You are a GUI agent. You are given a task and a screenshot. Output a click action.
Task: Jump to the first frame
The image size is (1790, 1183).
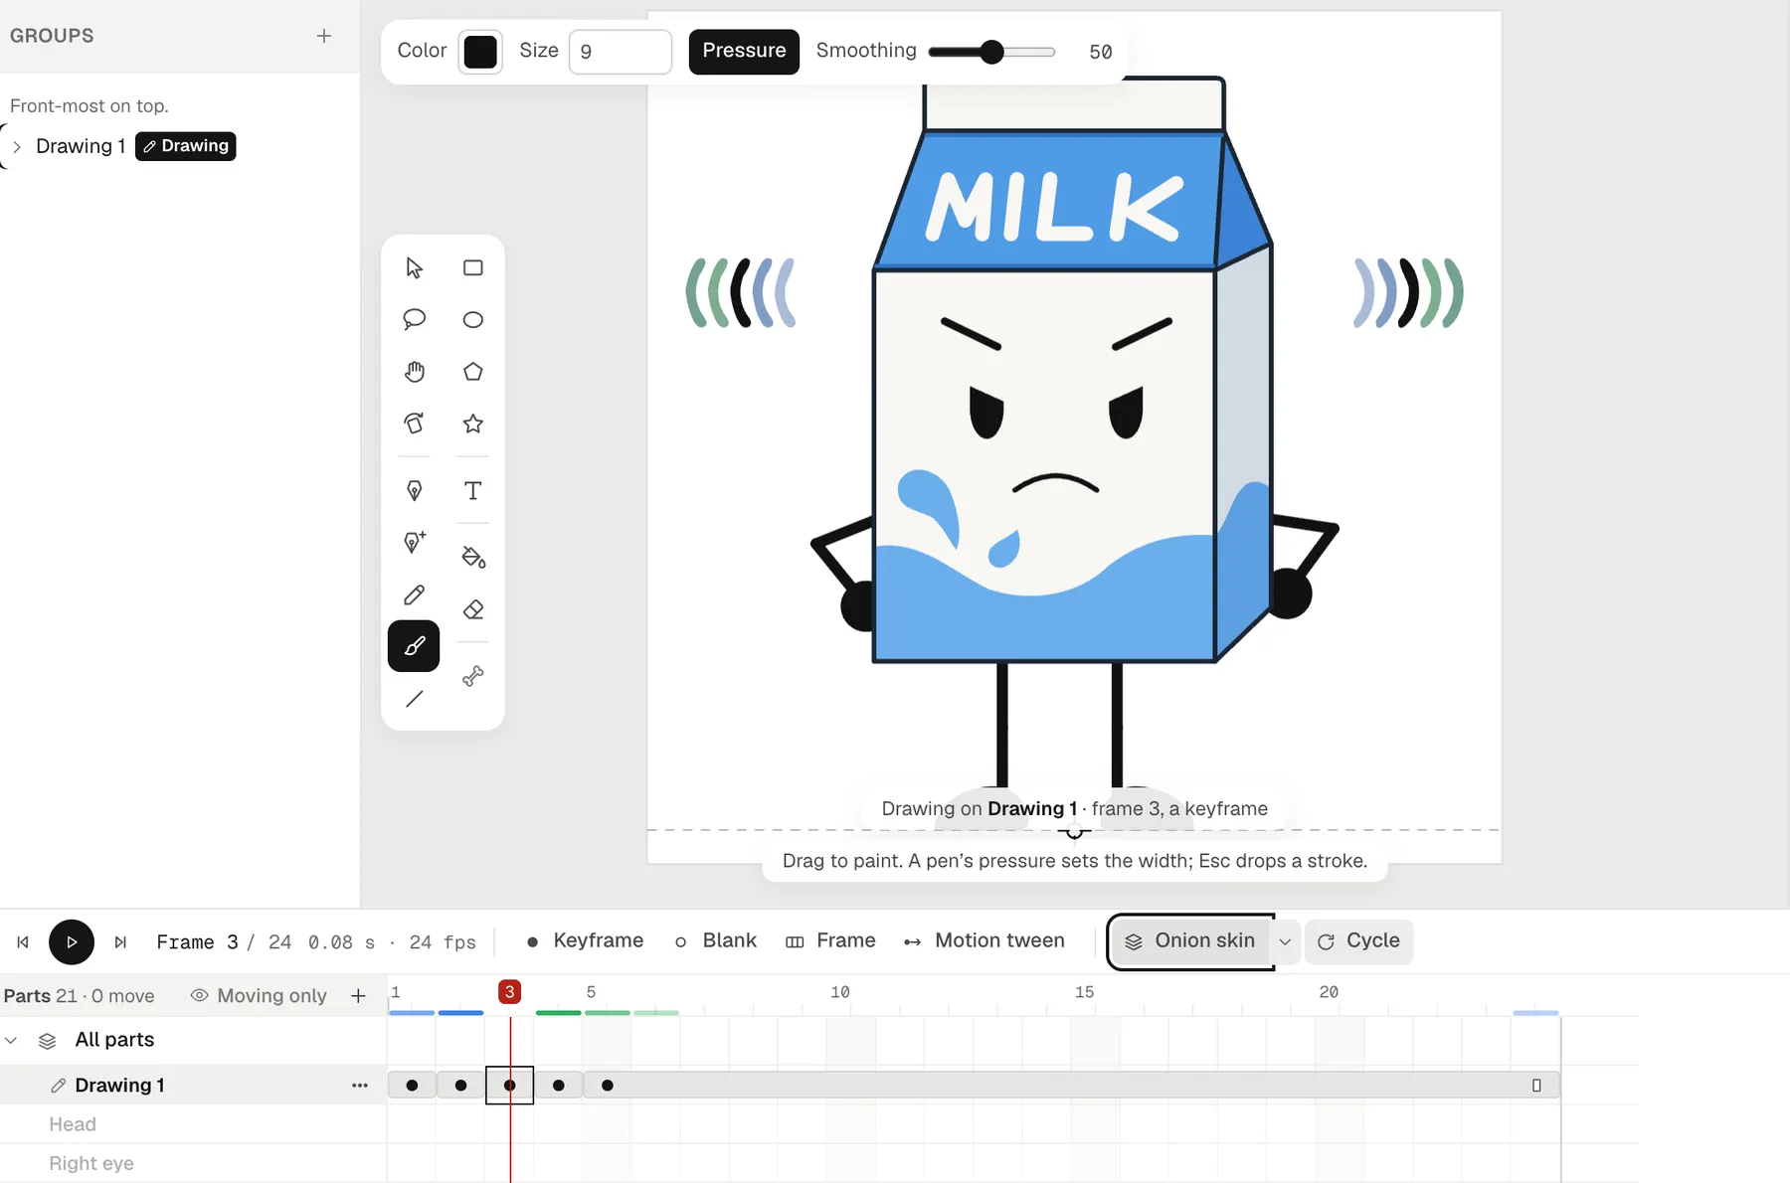23,942
